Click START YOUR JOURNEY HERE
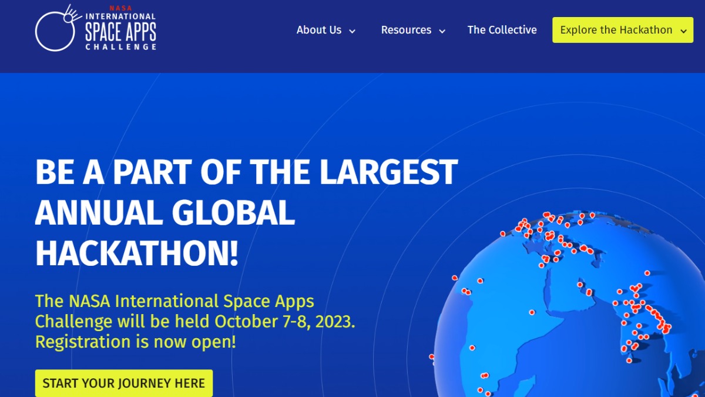This screenshot has height=397, width=705. [x=123, y=383]
